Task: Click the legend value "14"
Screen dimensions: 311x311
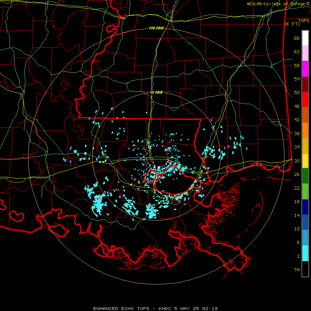Action: click(297, 215)
